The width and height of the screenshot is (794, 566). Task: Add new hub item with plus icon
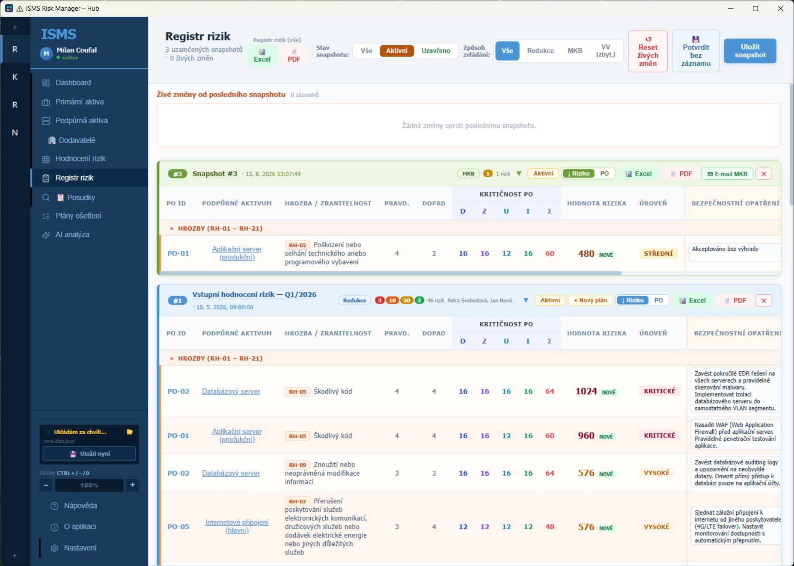15,555
